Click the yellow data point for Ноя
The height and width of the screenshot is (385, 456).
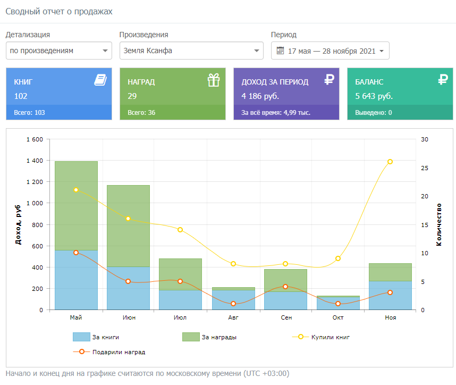[390, 162]
